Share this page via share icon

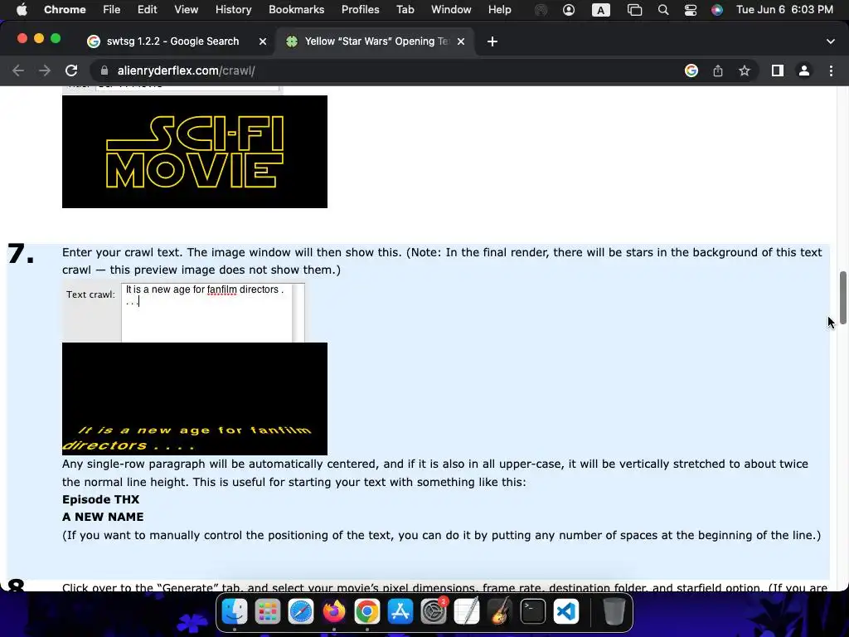pos(718,71)
